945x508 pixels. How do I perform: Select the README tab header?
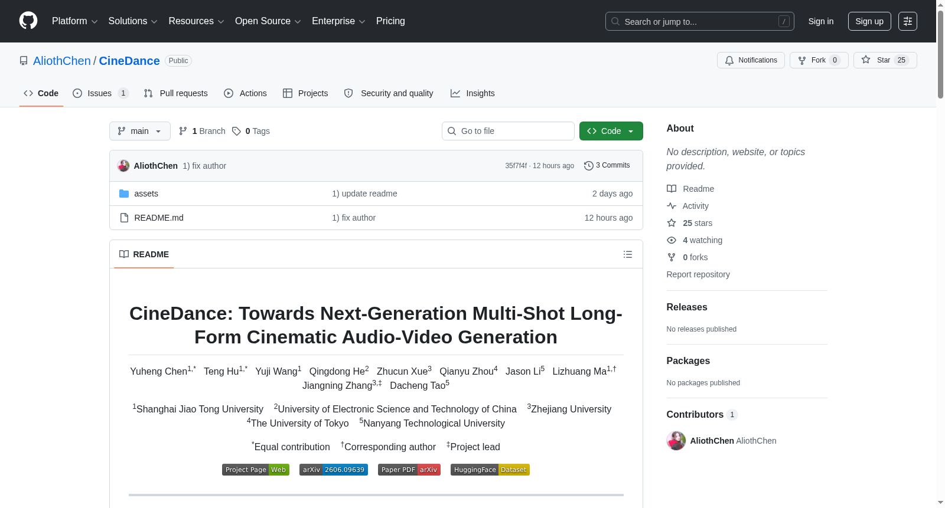click(144, 254)
